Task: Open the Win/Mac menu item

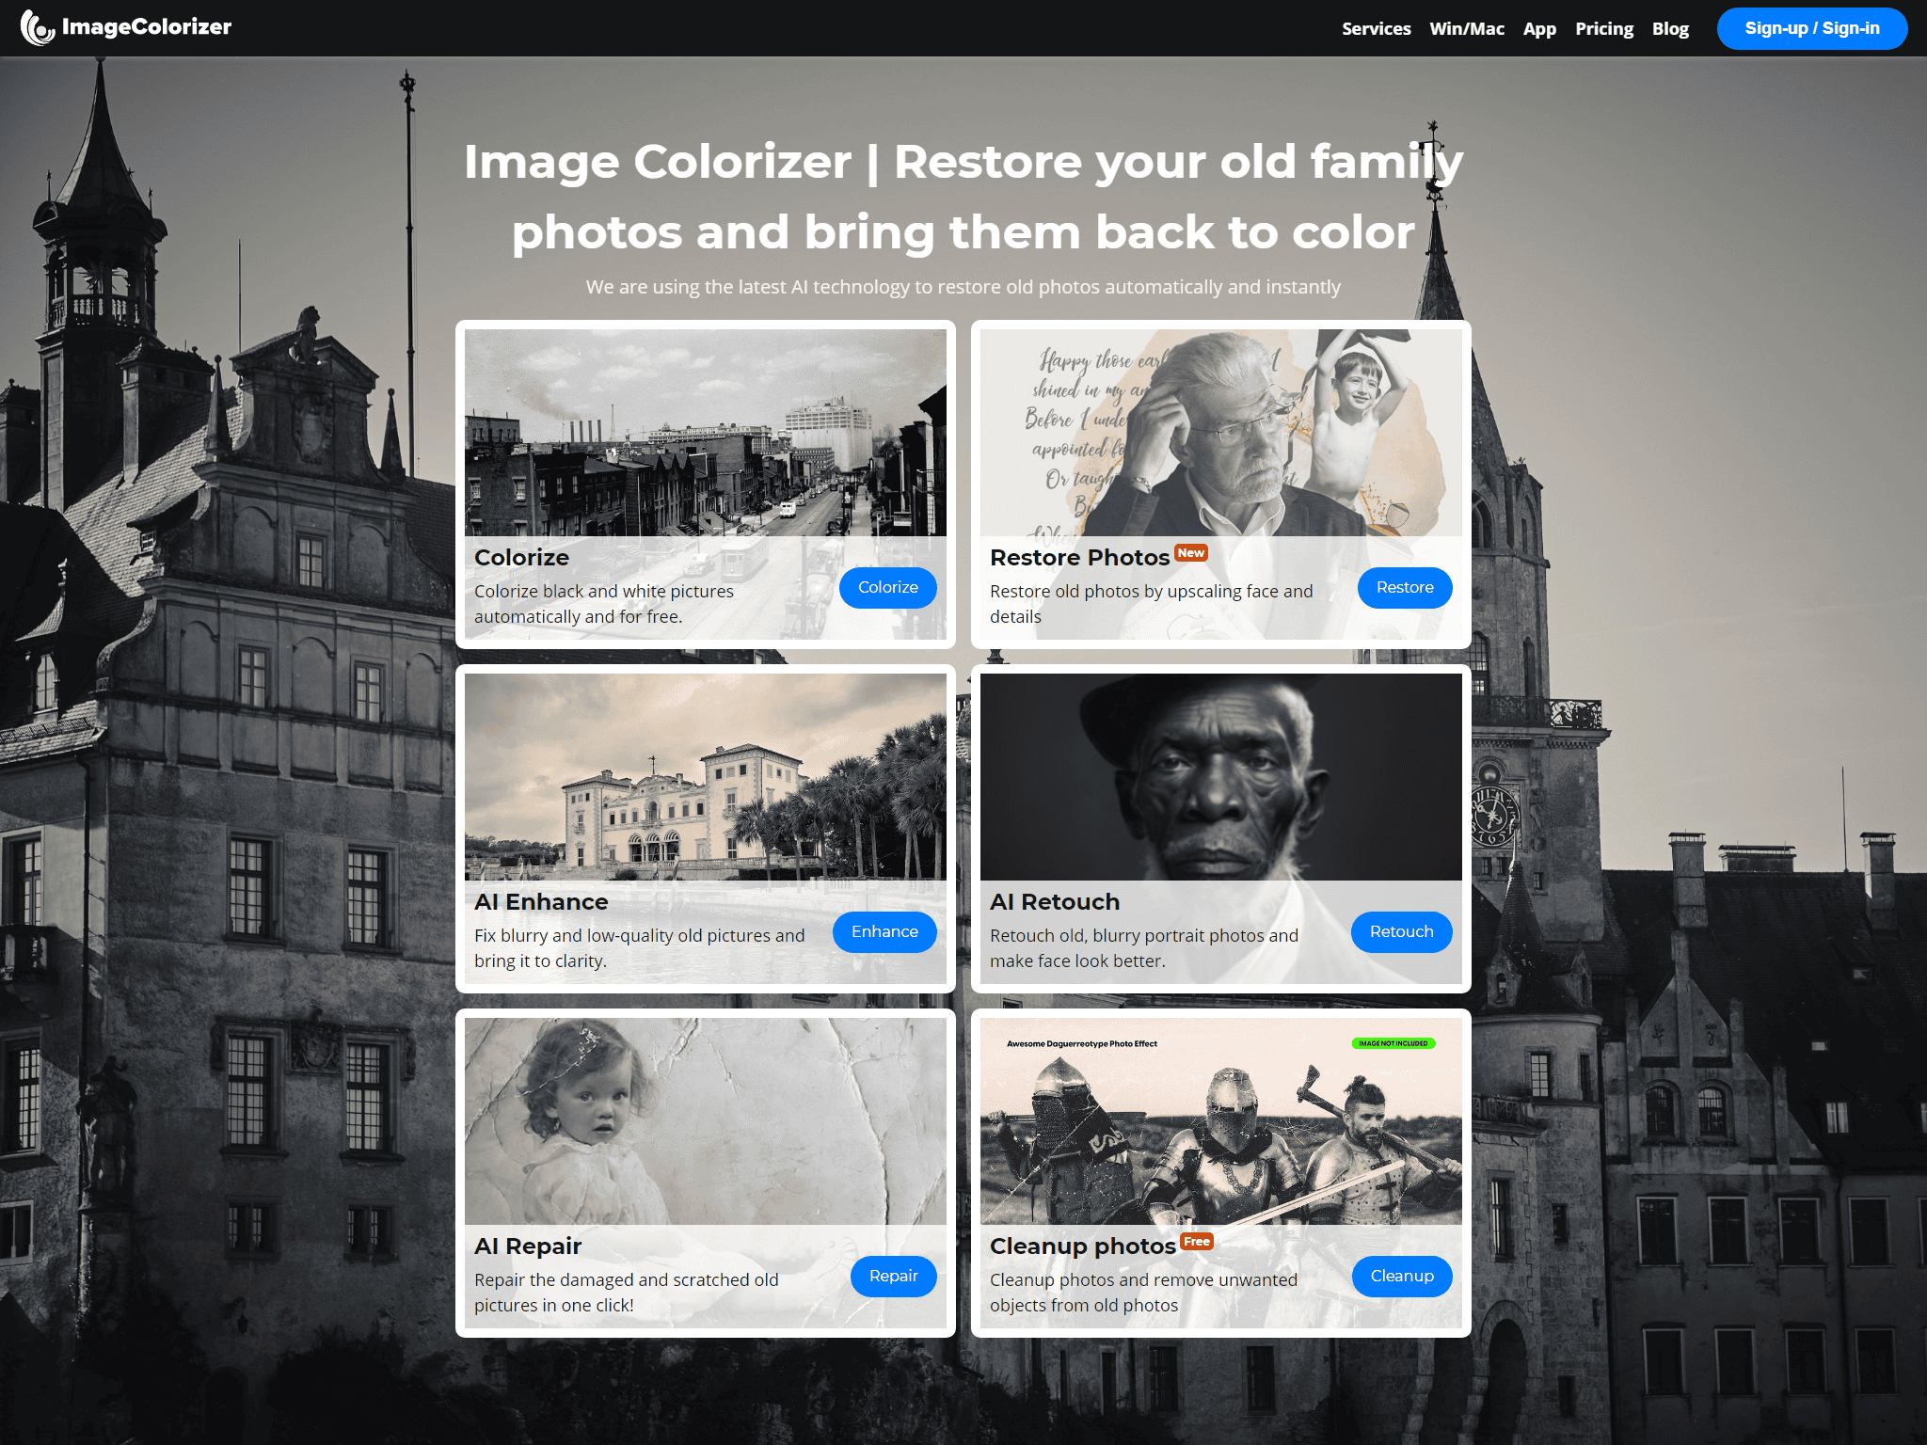Action: click(x=1467, y=28)
